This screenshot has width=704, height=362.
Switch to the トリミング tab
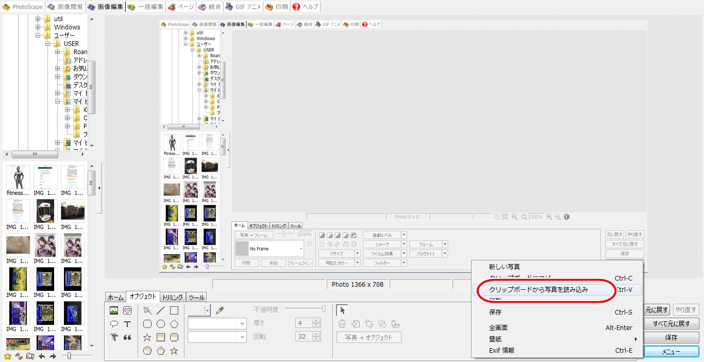click(x=172, y=297)
